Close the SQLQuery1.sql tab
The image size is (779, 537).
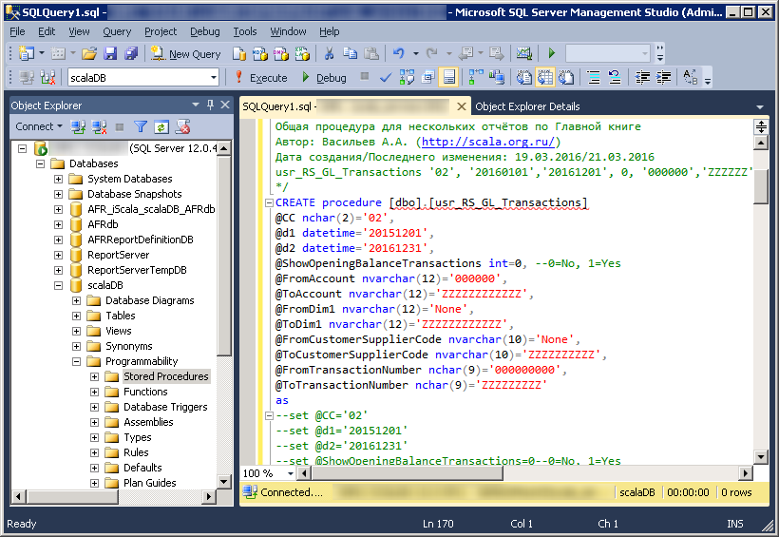[461, 106]
